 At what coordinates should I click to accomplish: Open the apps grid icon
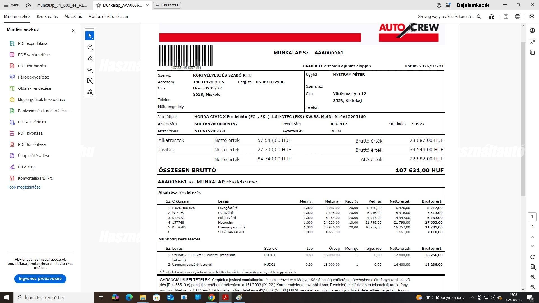coord(448,5)
